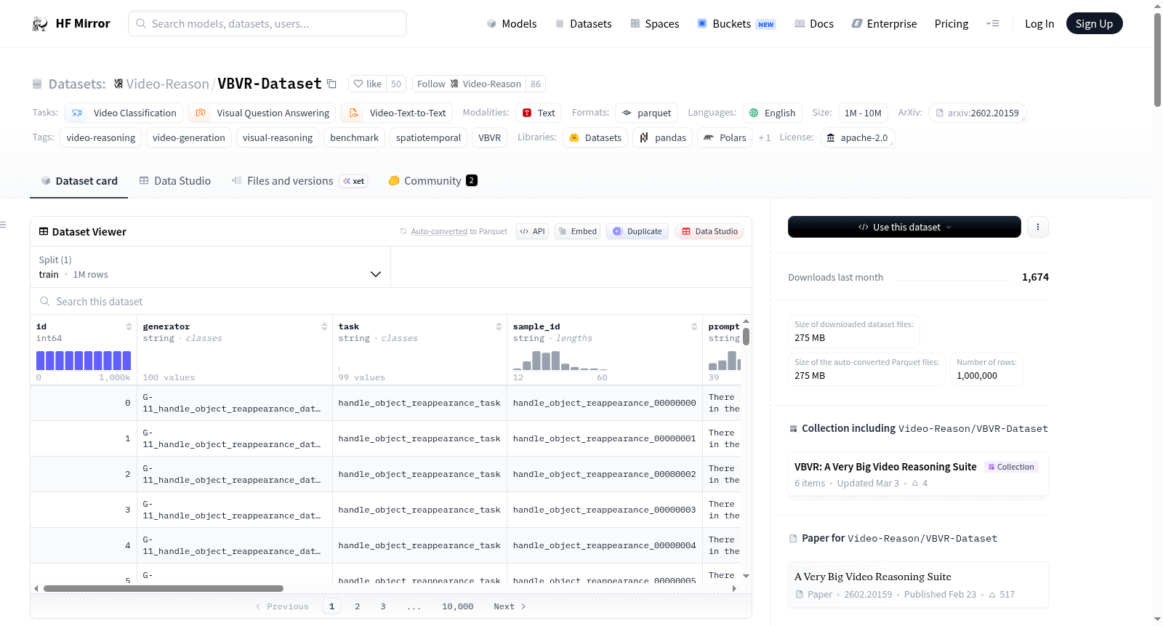Click the page vertical scrollbar

[x=1157, y=60]
